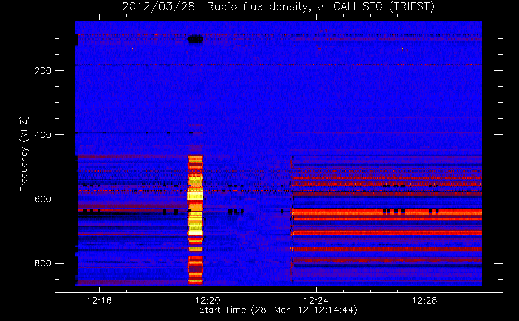The image size is (519, 321).
Task: Click the plot title '2012/03/28 Radio flux density'
Action: pyautogui.click(x=278, y=6)
